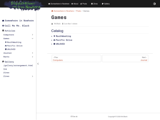
Task: Click the eye icon beside About
Action: [72, 4]
